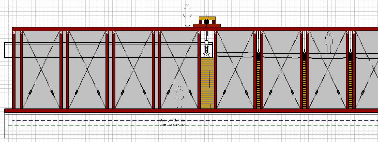Select the black block inside the rooftop assembly
This screenshot has height=142, width=378.
pyautogui.click(x=206, y=22)
